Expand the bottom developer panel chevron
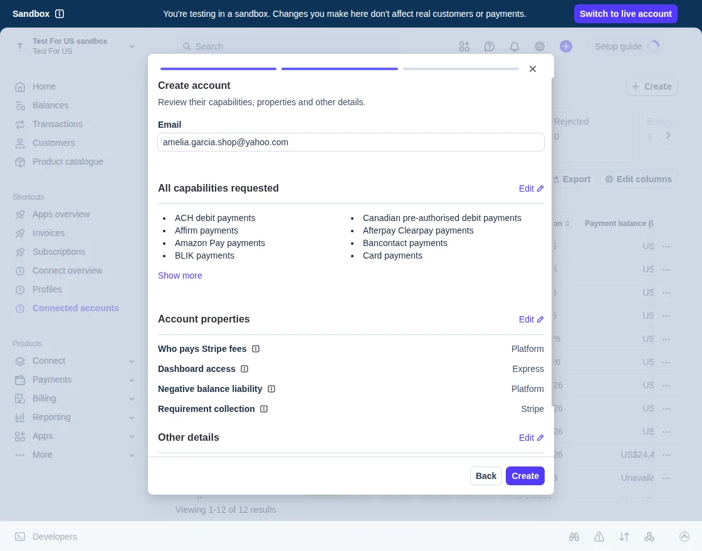This screenshot has width=702, height=551. [x=684, y=537]
